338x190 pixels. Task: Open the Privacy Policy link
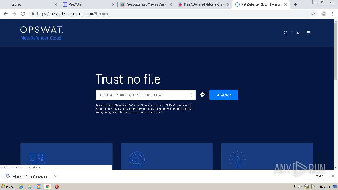coord(154,112)
